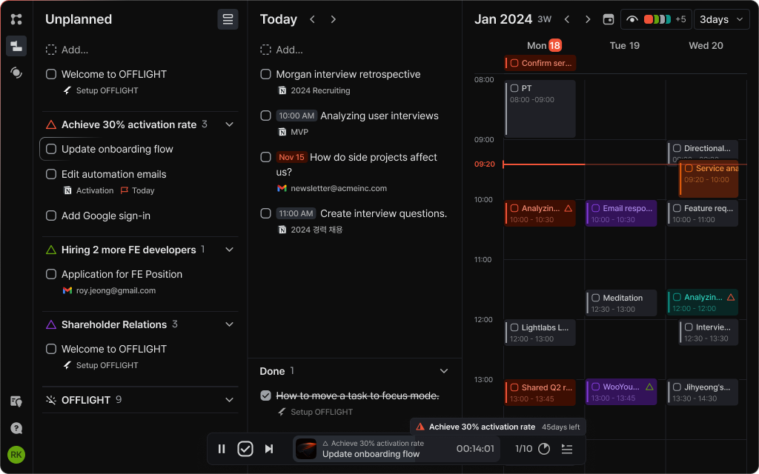Screen dimensions: 759x474
Task: Select the calendar color swatches group
Action: [x=657, y=19]
